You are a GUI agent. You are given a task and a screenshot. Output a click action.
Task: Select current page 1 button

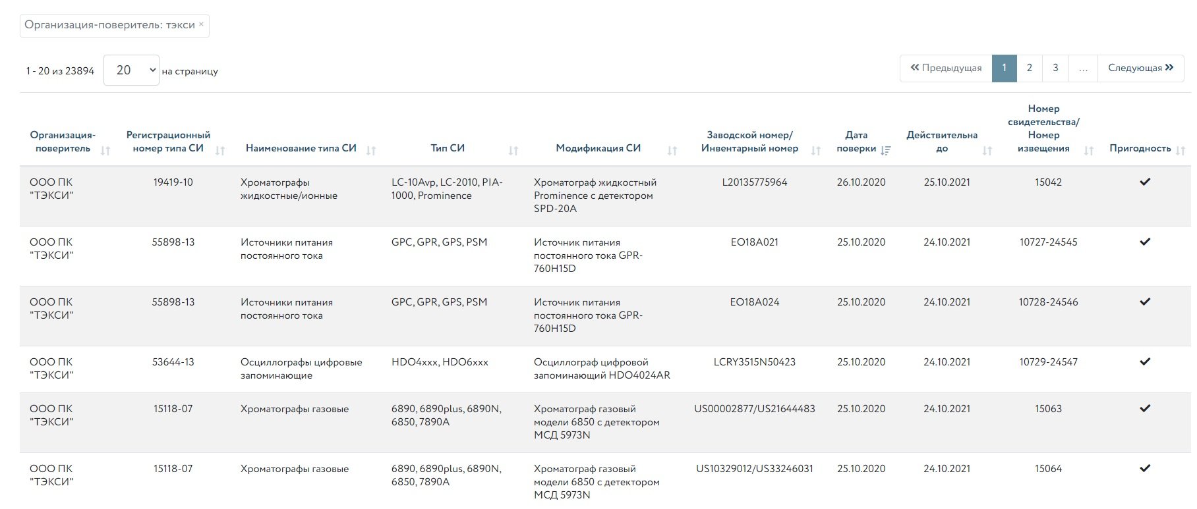pos(1004,68)
